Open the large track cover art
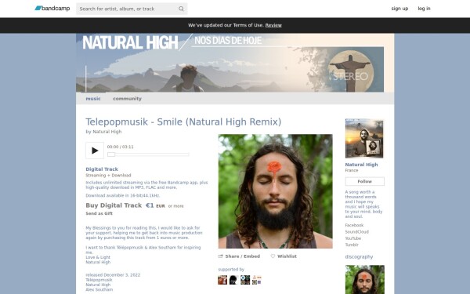This screenshot has height=294, width=470. click(275, 191)
